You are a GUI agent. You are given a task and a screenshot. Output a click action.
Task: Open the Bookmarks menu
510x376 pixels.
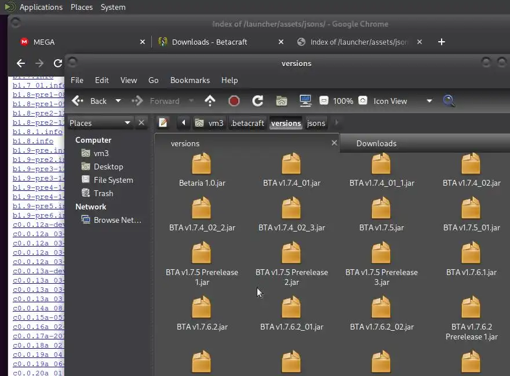(190, 81)
